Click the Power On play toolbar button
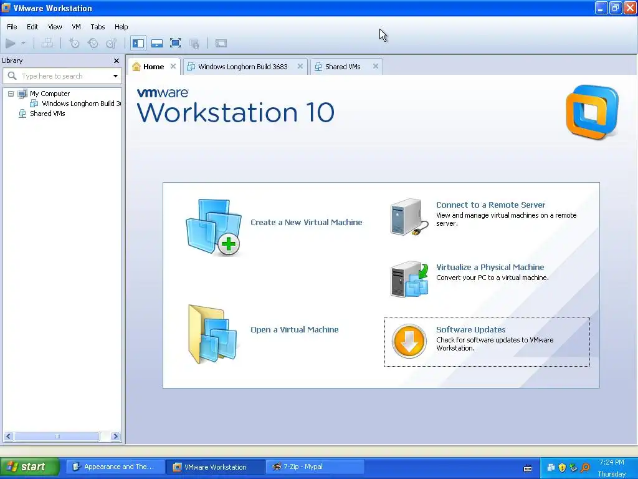638x479 pixels. (11, 43)
